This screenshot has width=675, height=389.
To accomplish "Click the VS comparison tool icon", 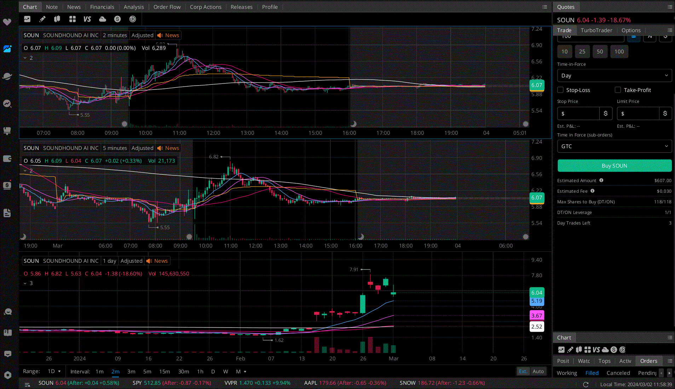I will point(87,19).
